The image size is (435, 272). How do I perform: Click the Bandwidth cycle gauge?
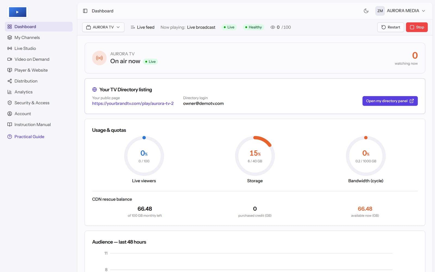point(366,156)
